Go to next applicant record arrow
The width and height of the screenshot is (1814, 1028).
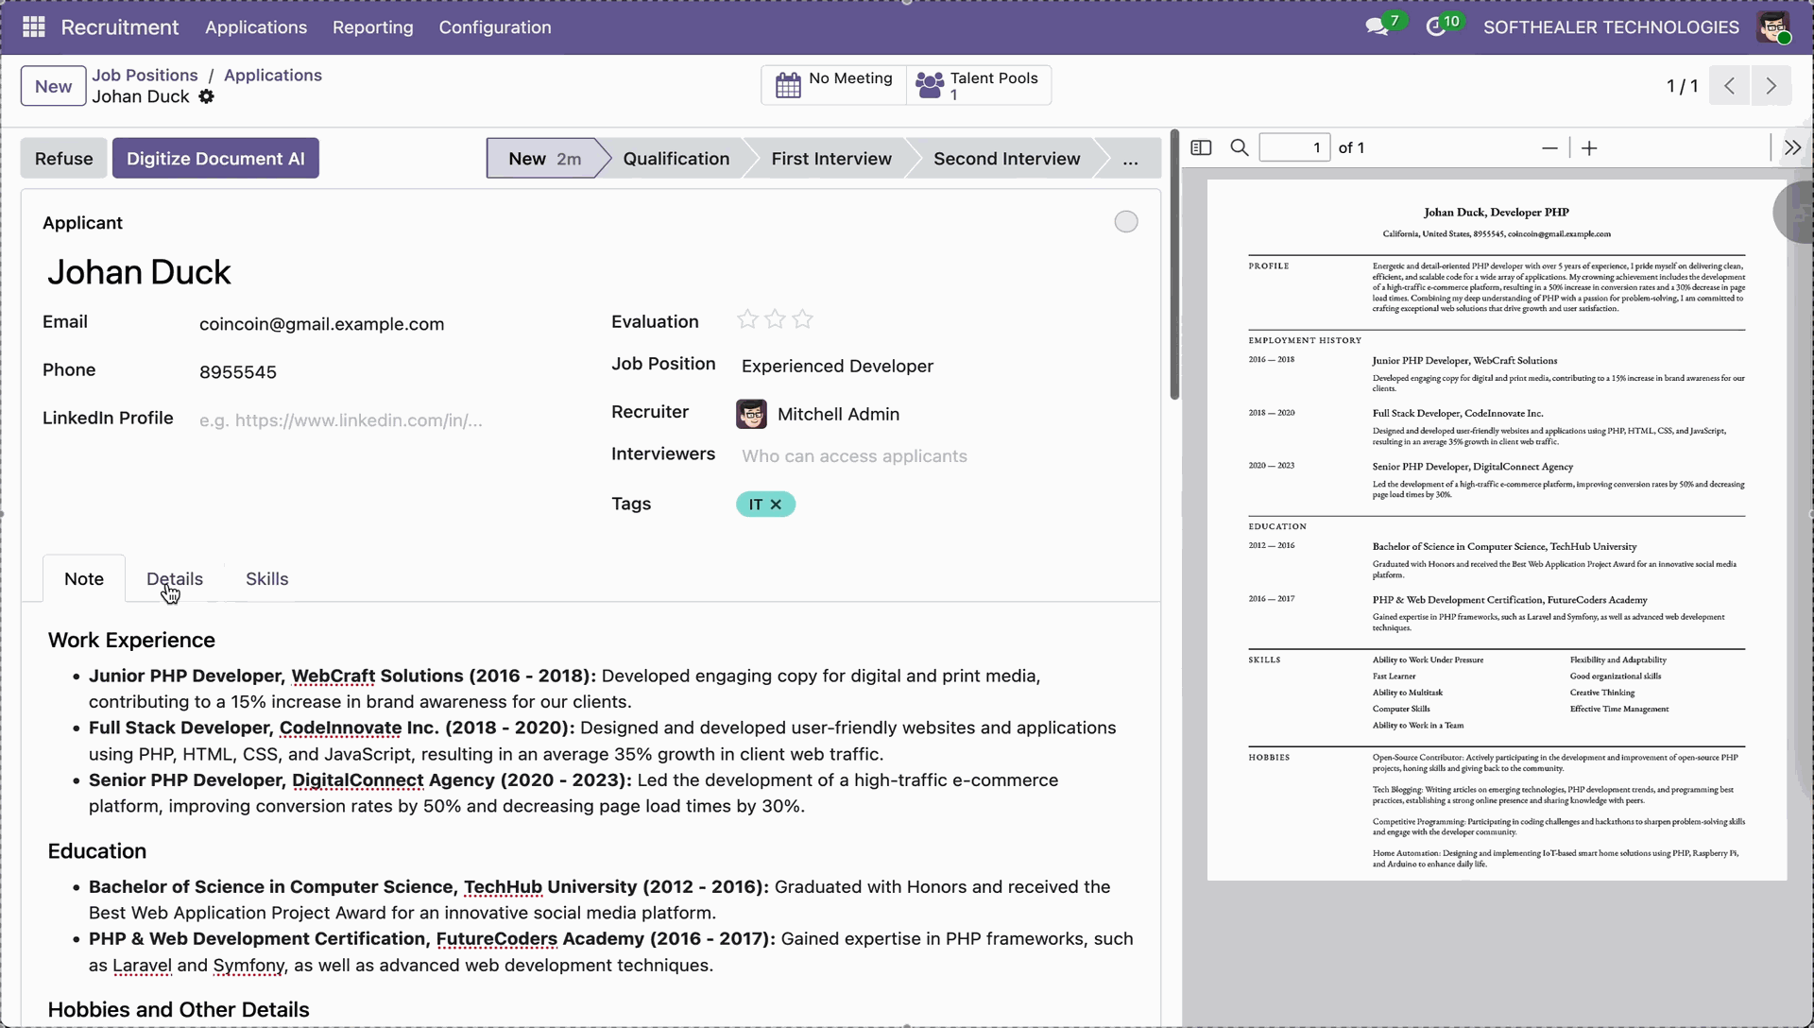(x=1771, y=86)
